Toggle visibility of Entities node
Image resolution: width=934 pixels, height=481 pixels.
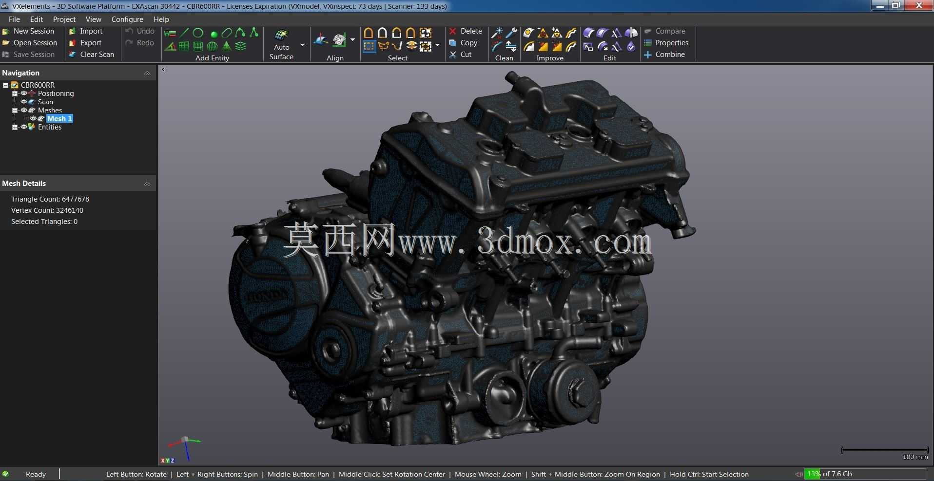pos(23,127)
